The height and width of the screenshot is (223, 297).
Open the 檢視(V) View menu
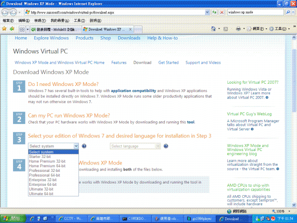(40, 20)
